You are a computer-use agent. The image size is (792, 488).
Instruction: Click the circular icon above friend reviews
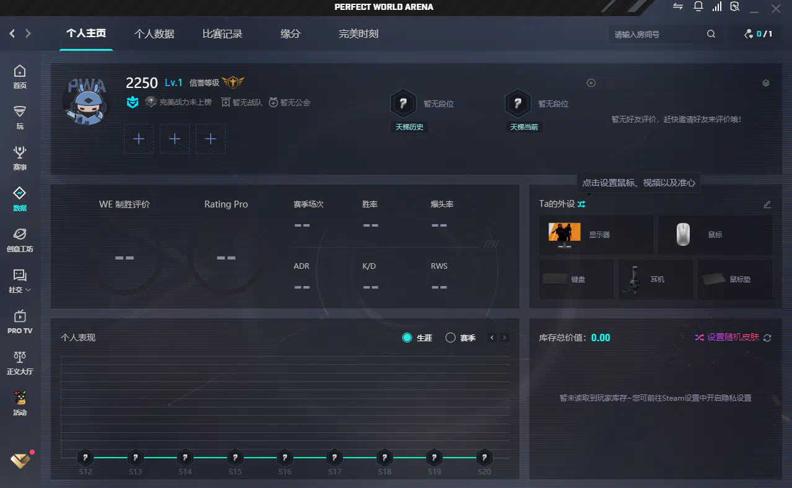pyautogui.click(x=591, y=83)
